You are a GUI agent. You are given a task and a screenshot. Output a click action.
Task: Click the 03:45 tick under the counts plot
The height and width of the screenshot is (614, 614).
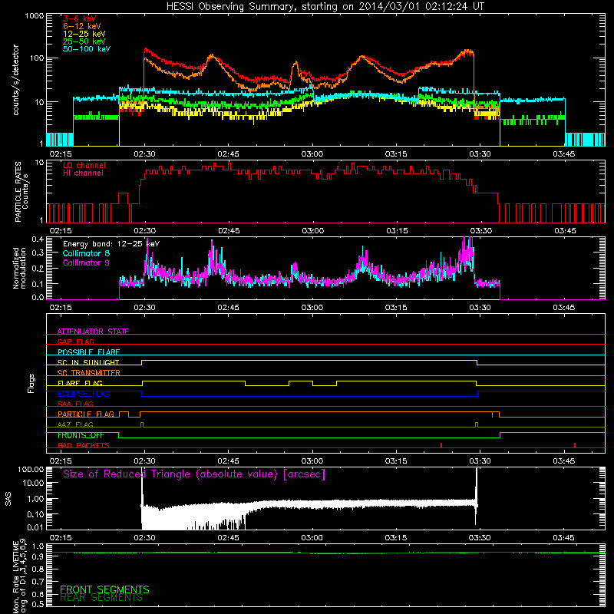[563, 154]
